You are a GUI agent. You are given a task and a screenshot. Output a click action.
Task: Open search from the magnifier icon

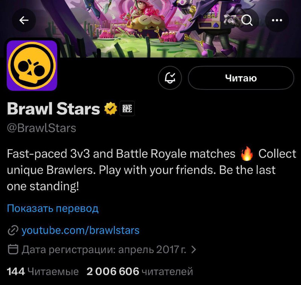point(247,20)
